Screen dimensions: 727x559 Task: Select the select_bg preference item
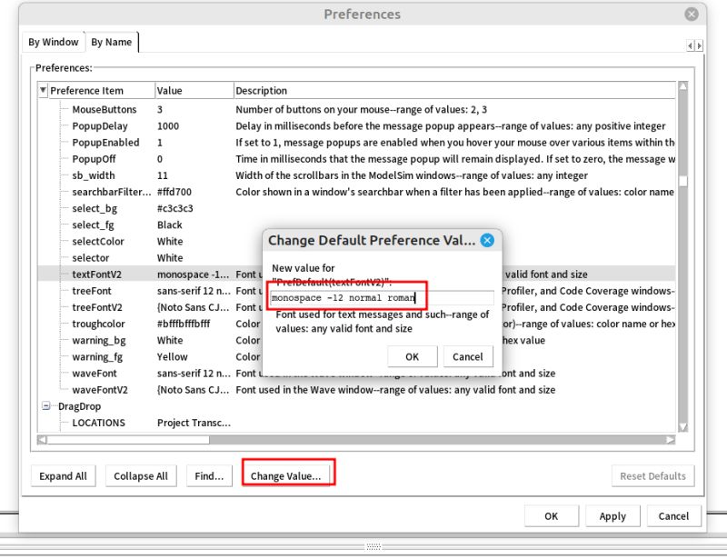point(95,208)
